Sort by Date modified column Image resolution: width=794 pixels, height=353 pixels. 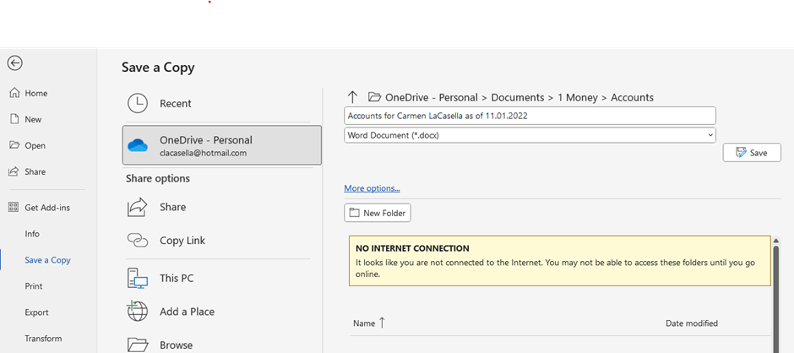click(691, 323)
